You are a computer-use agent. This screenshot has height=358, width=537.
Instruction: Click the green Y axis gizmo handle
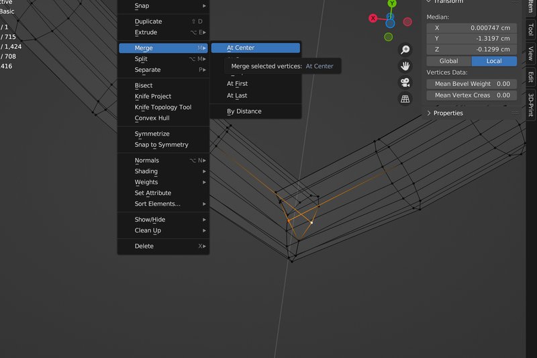pyautogui.click(x=392, y=3)
